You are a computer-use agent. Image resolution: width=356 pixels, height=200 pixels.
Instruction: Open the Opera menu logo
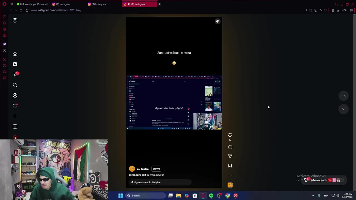(x=4, y=4)
